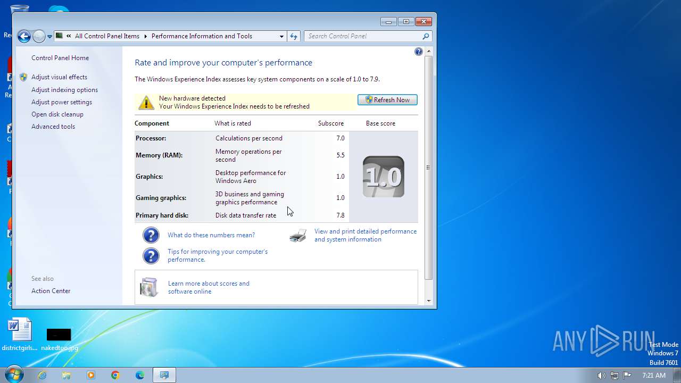This screenshot has width=681, height=383.
Task: Open Adjust indexing options
Action: [64, 90]
